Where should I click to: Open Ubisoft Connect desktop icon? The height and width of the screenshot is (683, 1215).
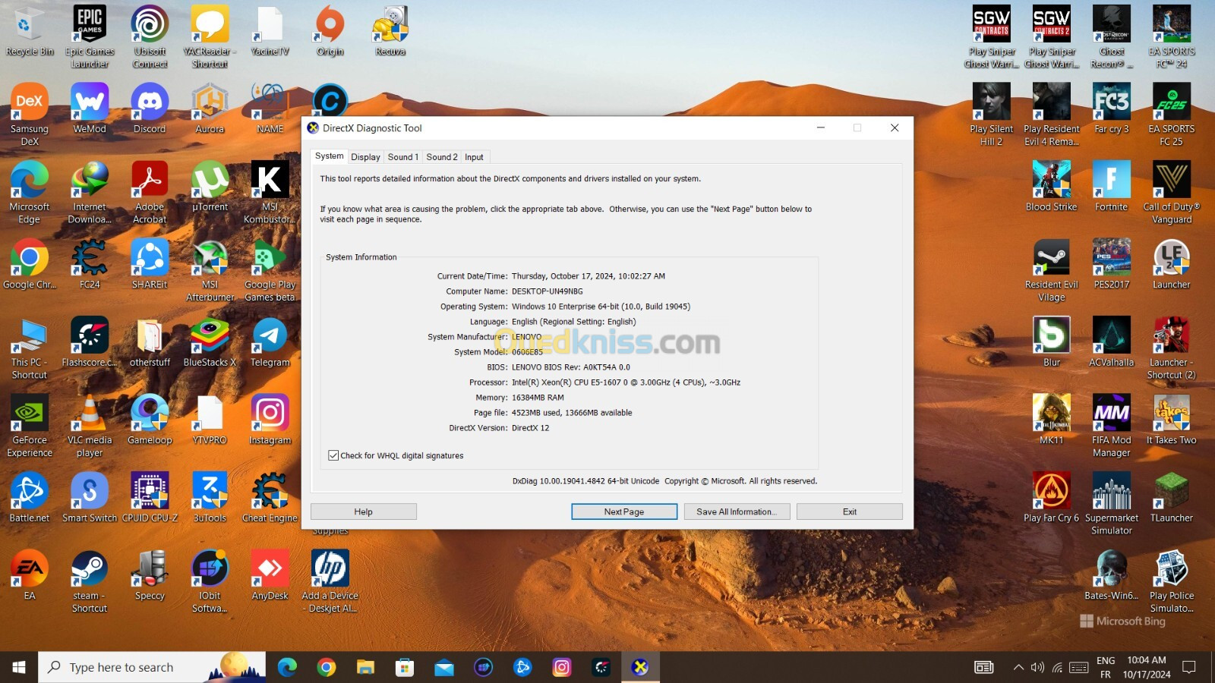tap(150, 36)
